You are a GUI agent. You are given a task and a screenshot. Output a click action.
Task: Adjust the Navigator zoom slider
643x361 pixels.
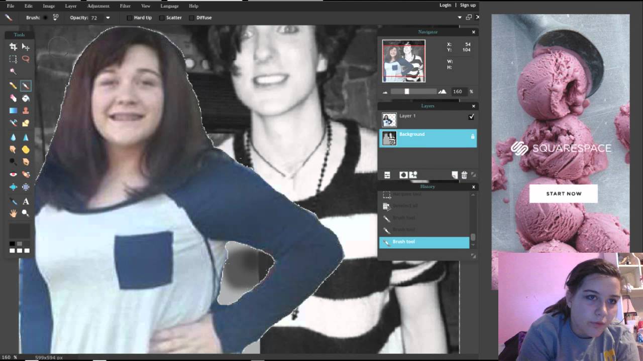click(407, 91)
